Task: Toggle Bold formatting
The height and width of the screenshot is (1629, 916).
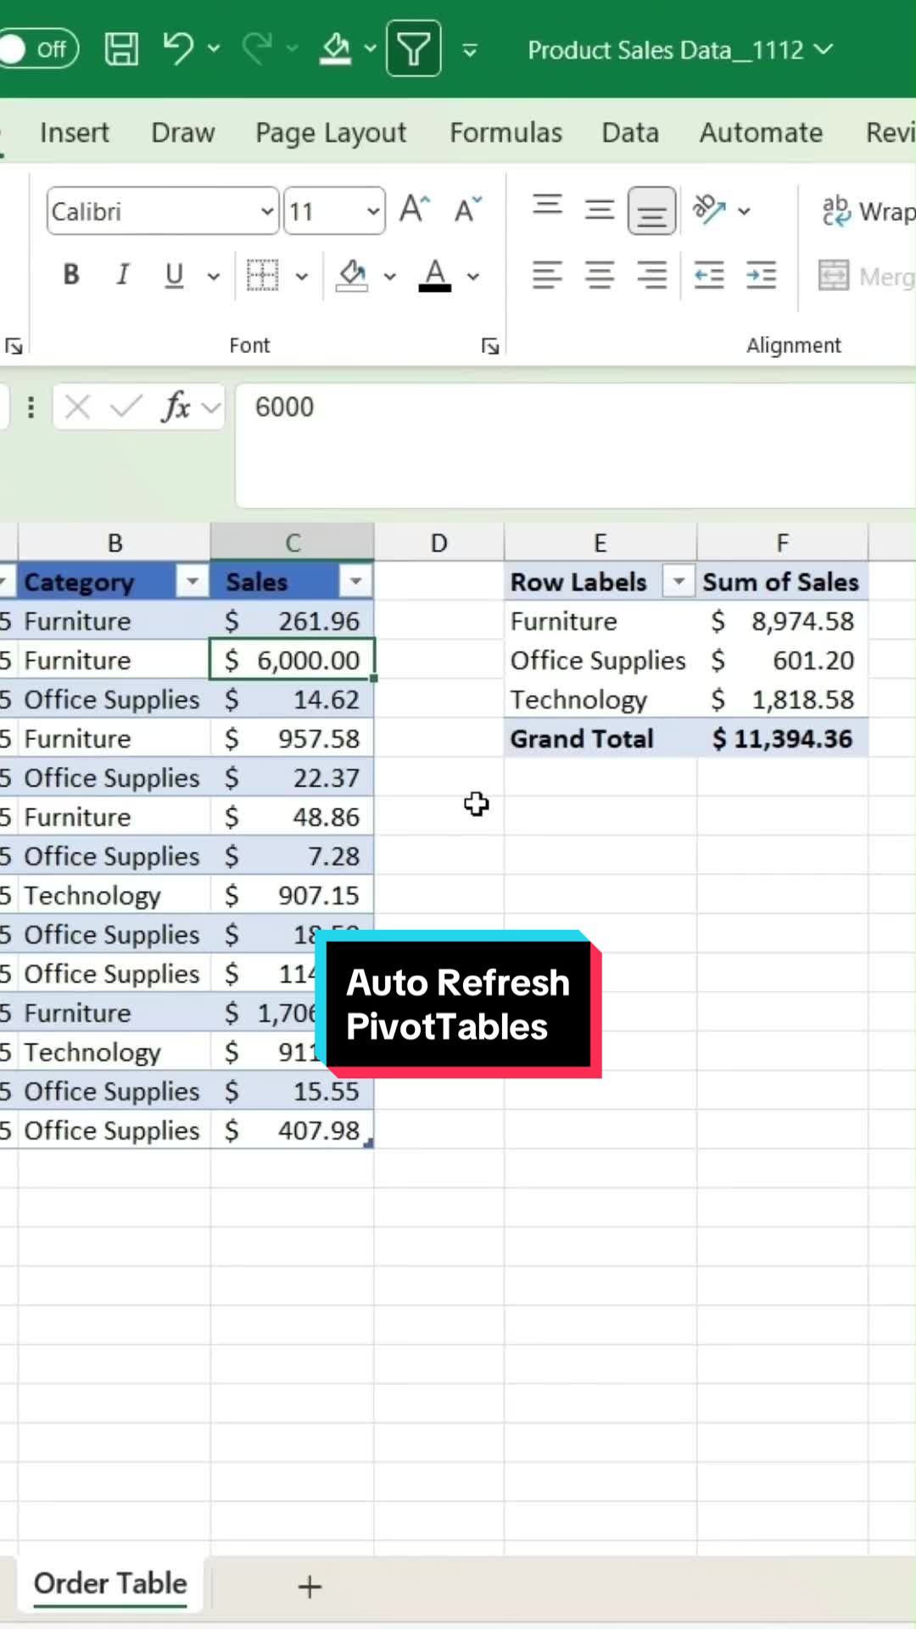Action: tap(71, 274)
